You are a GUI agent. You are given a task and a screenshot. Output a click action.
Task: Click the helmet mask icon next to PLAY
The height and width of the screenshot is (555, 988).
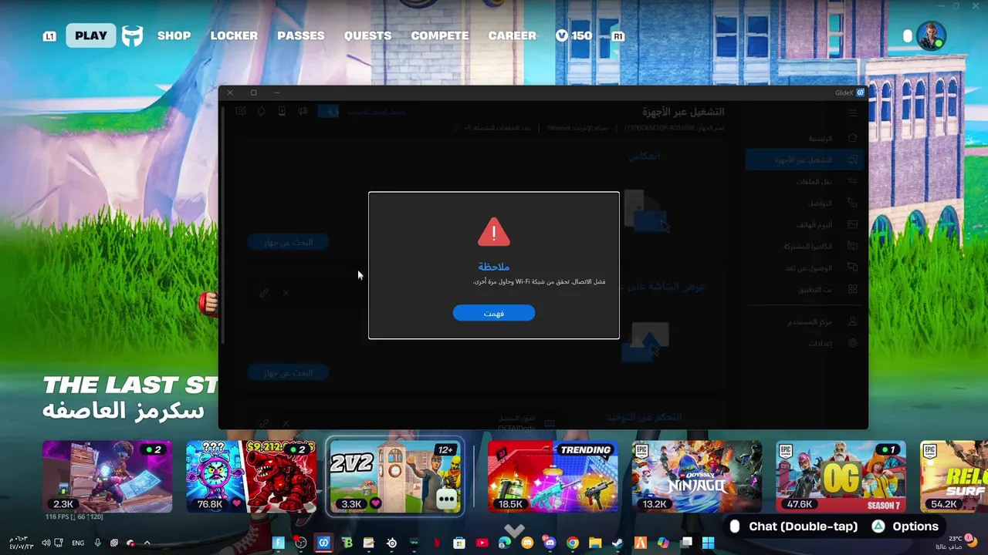(133, 36)
